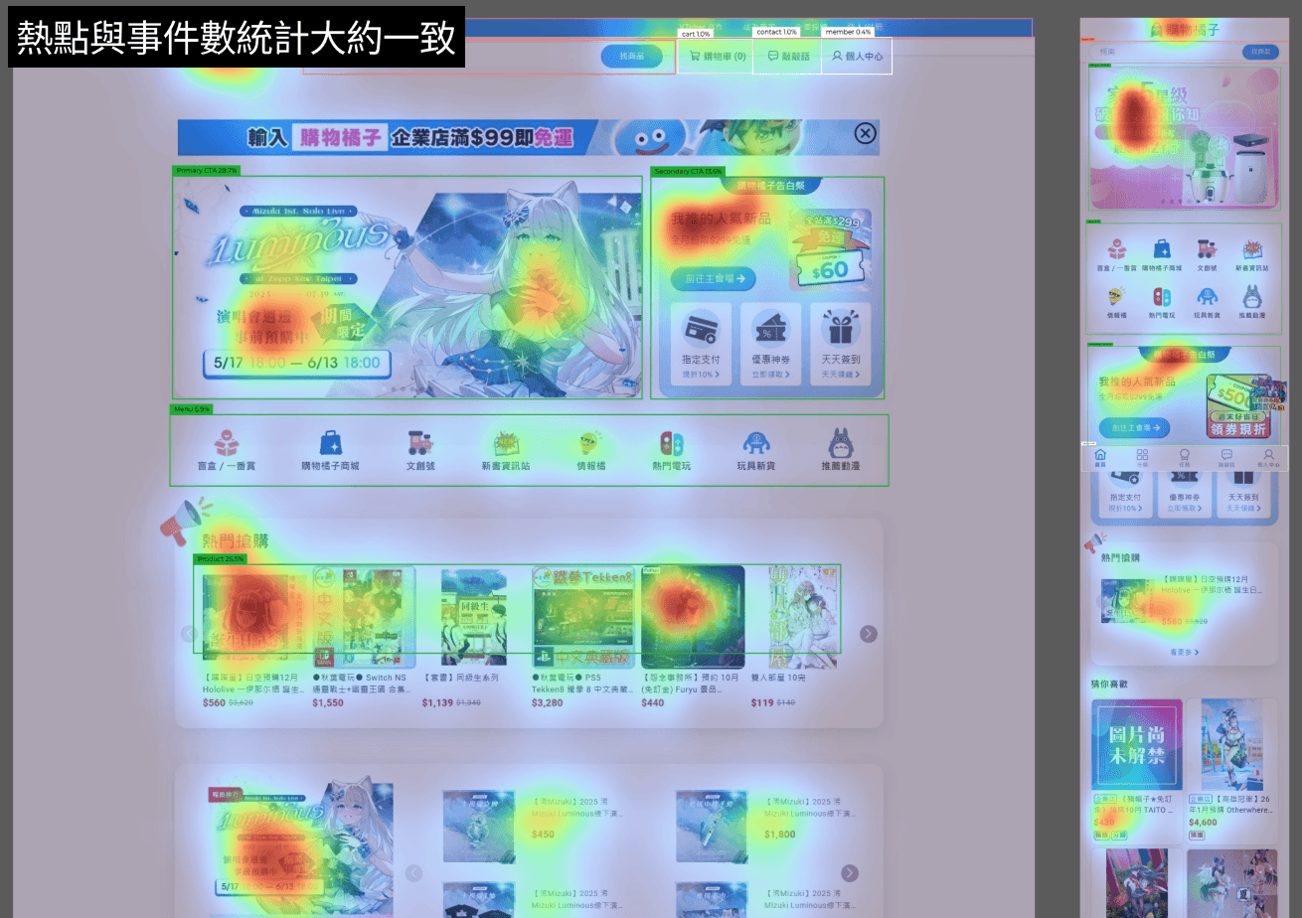Open the Luminous concert hero banner
The height and width of the screenshot is (918, 1302).
coord(407,287)
